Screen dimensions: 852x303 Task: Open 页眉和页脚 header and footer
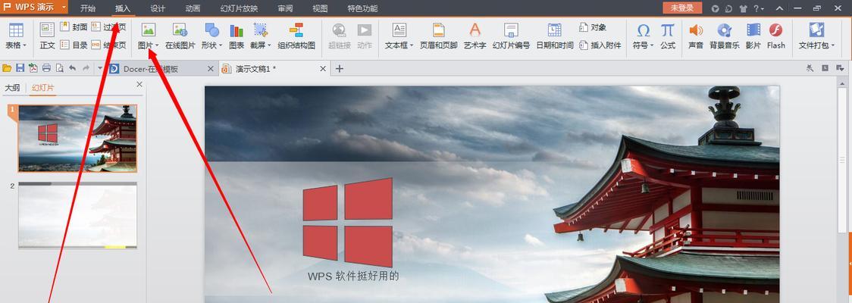(x=438, y=36)
